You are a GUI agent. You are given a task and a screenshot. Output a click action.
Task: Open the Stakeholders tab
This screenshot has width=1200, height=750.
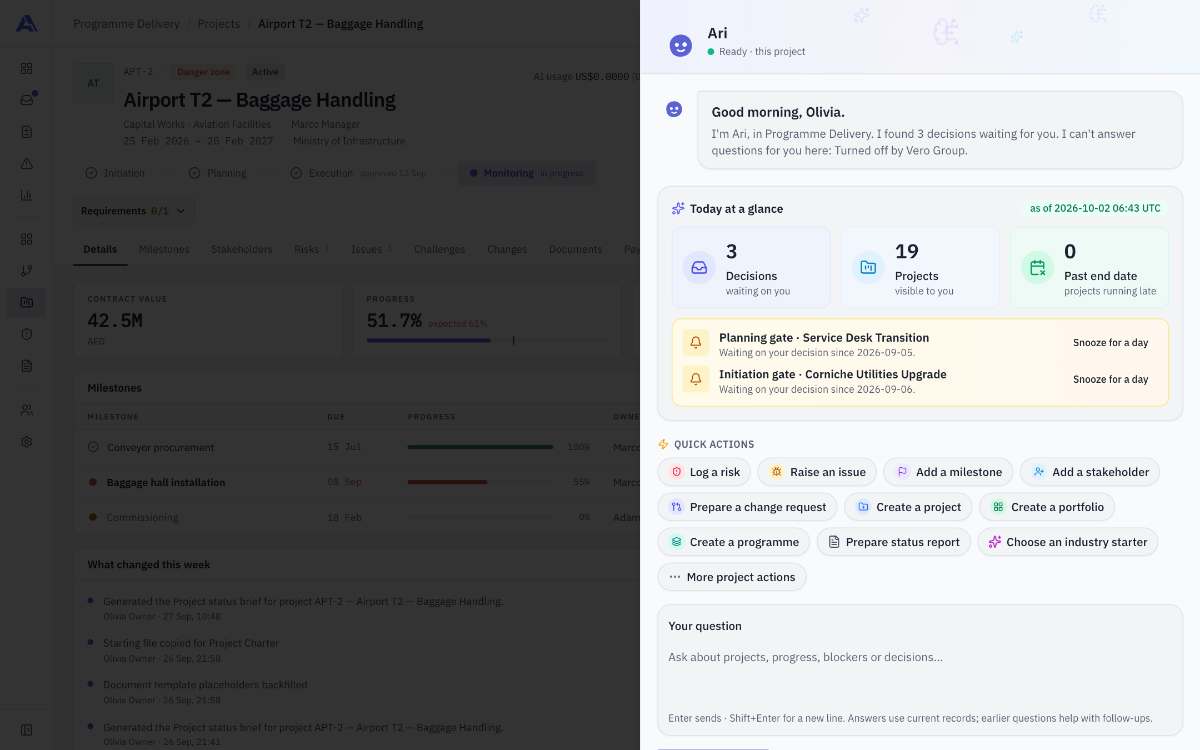click(242, 249)
